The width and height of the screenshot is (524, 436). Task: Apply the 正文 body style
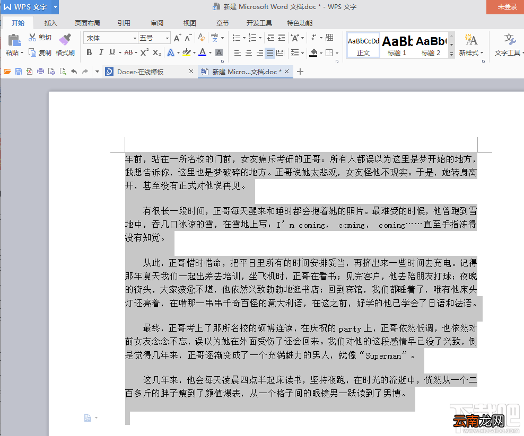click(363, 46)
